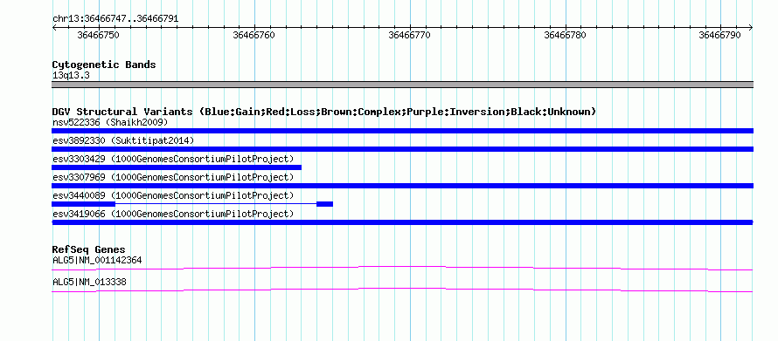Open variant esv3892330 (Suktitipat2014) label

(123, 140)
